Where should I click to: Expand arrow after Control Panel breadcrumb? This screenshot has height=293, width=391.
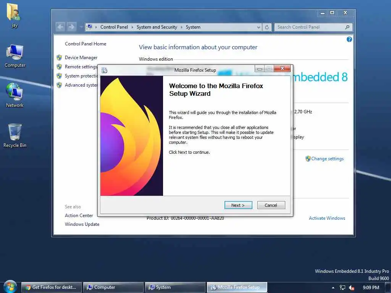132,27
